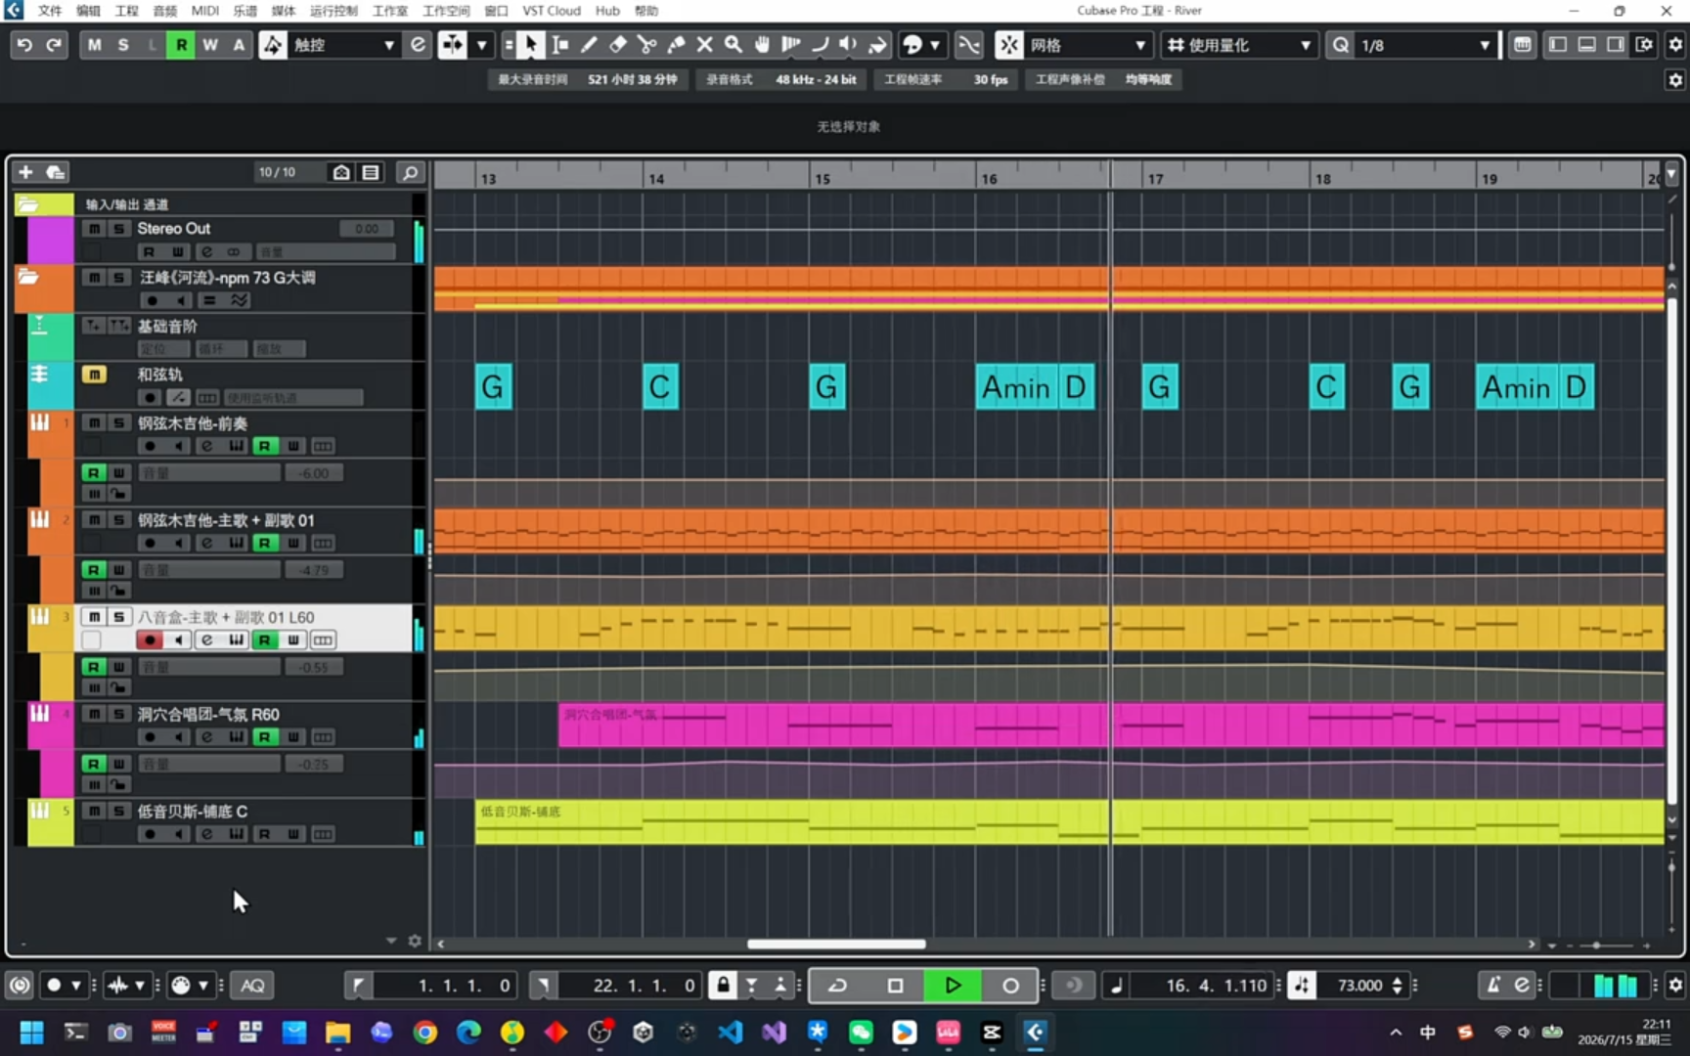Select the Range Selection tool

(x=560, y=45)
